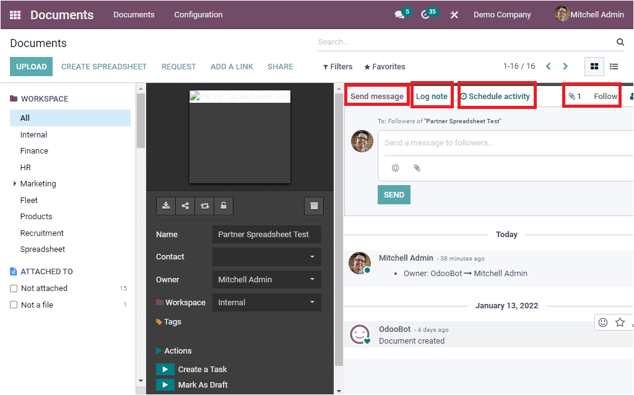The width and height of the screenshot is (634, 395).
Task: Click the attachments paperclip count icon
Action: click(x=575, y=96)
